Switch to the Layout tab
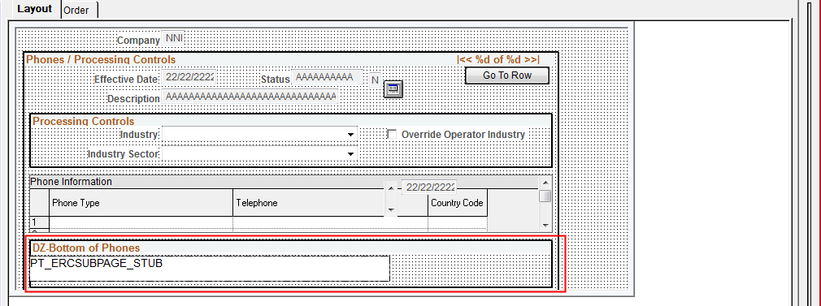Viewport: 821px width, 306px height. tap(35, 9)
